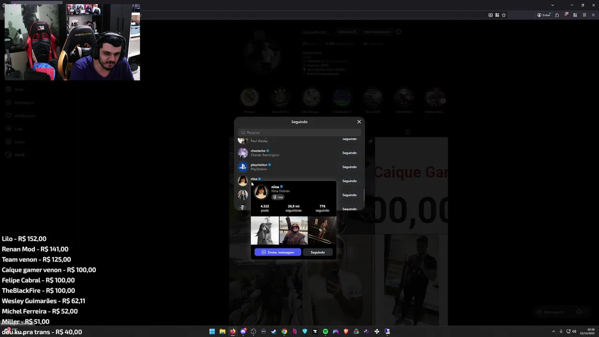Open Discord from the taskbar
Image resolution: width=599 pixels, height=337 pixels.
tap(243, 331)
